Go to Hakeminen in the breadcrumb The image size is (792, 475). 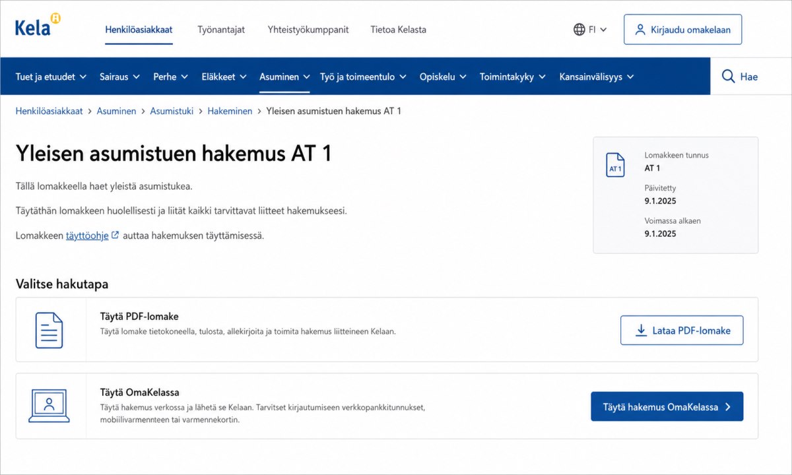tap(230, 111)
